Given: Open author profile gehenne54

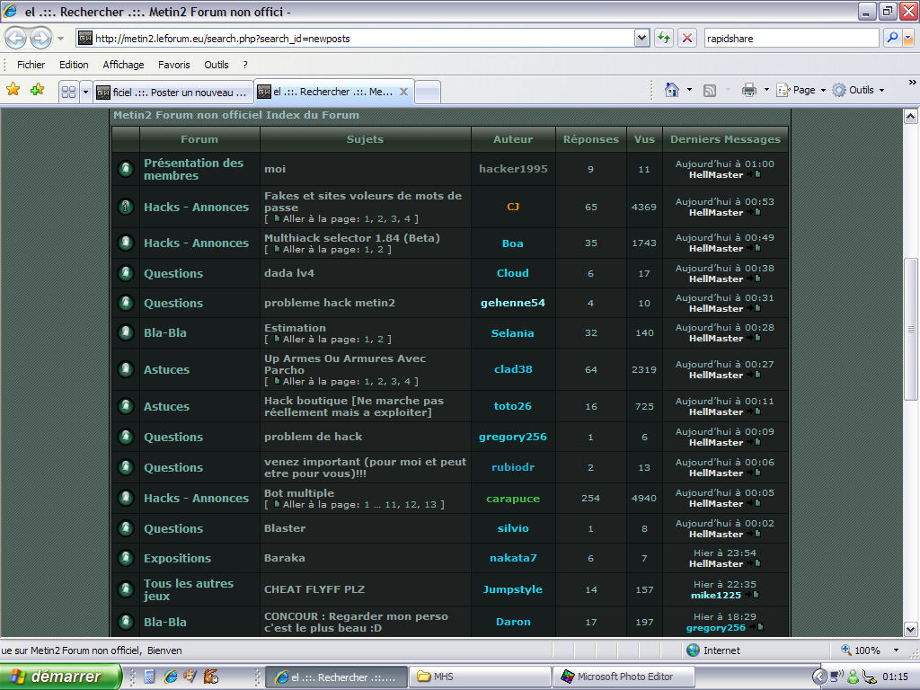Looking at the screenshot, I should (513, 303).
